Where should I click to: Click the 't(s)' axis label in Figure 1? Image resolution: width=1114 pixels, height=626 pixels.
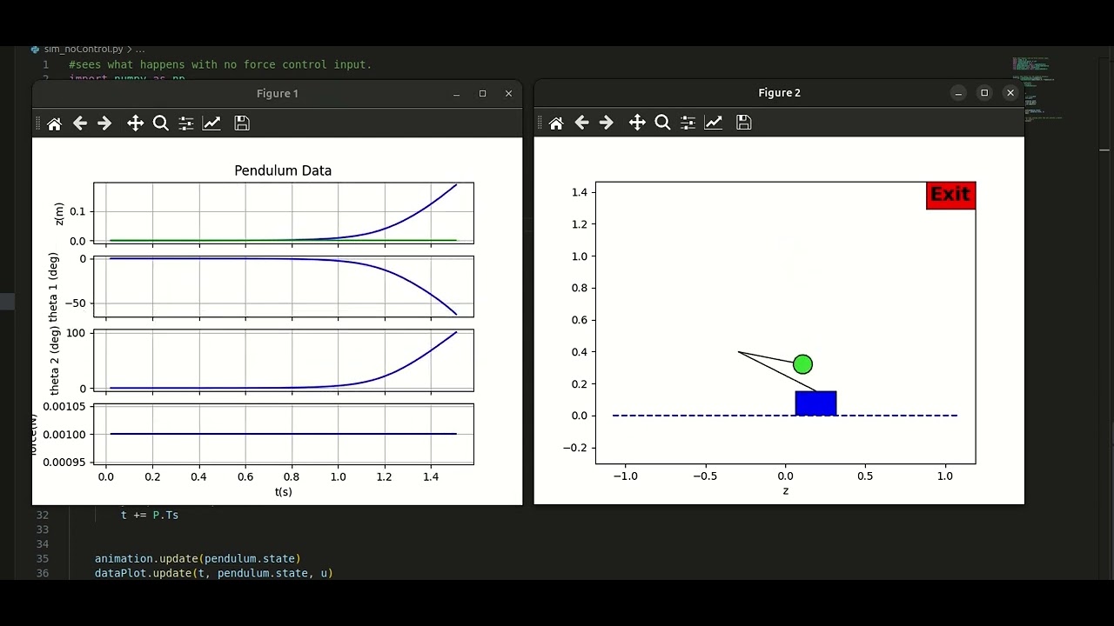(284, 492)
